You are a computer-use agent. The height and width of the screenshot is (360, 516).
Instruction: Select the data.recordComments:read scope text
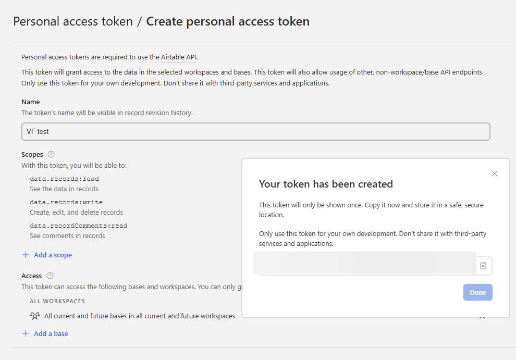click(78, 226)
